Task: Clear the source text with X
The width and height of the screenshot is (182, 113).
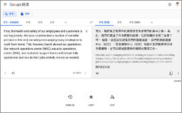Action: point(86,31)
